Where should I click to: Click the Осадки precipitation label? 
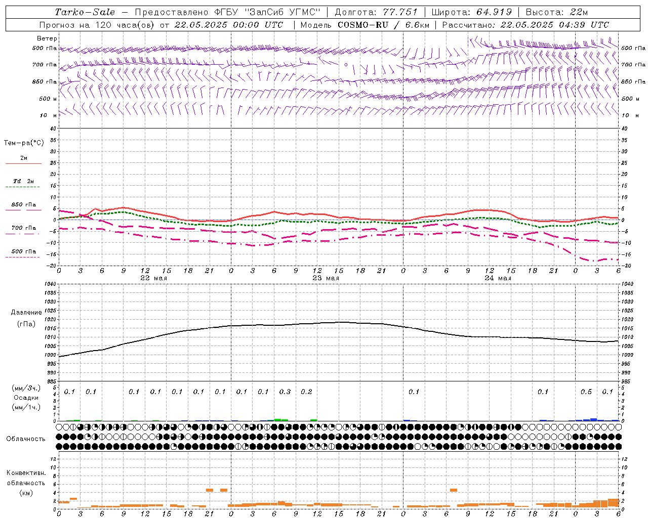click(26, 398)
